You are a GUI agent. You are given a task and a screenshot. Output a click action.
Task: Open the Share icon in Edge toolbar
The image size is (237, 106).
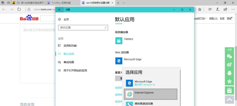(x=225, y=9)
